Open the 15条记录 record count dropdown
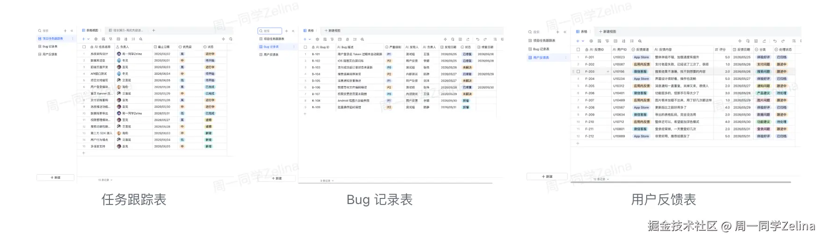The image size is (823, 240). 105,180
